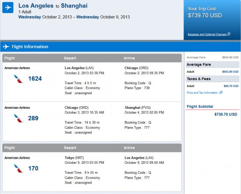Select flight number 1624

pos(35,79)
